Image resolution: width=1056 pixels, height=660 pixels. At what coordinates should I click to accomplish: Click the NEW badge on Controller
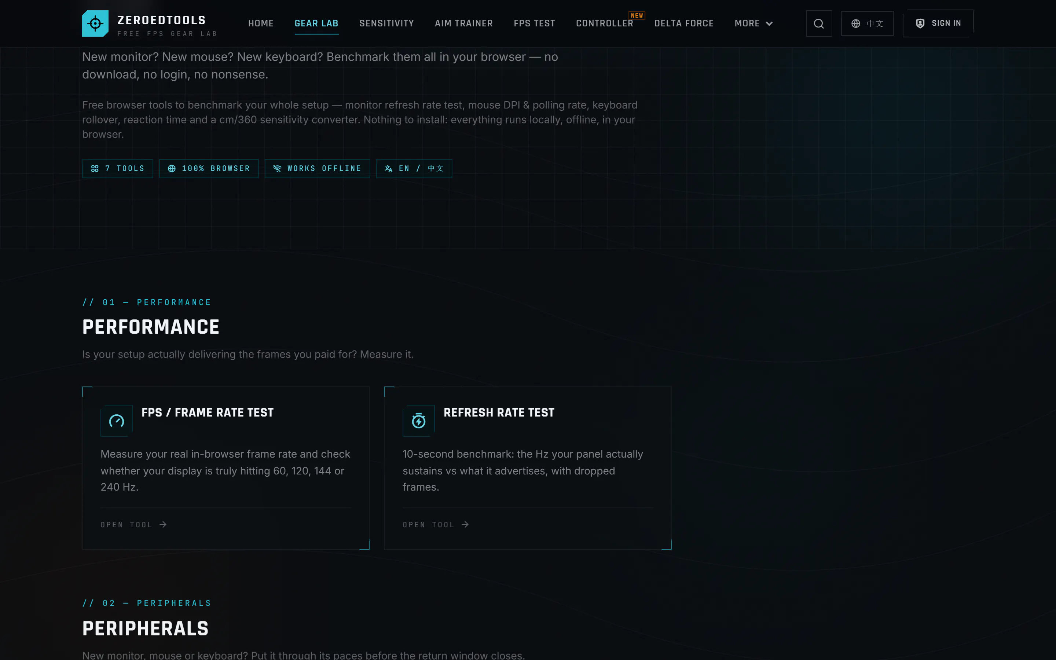pyautogui.click(x=637, y=15)
